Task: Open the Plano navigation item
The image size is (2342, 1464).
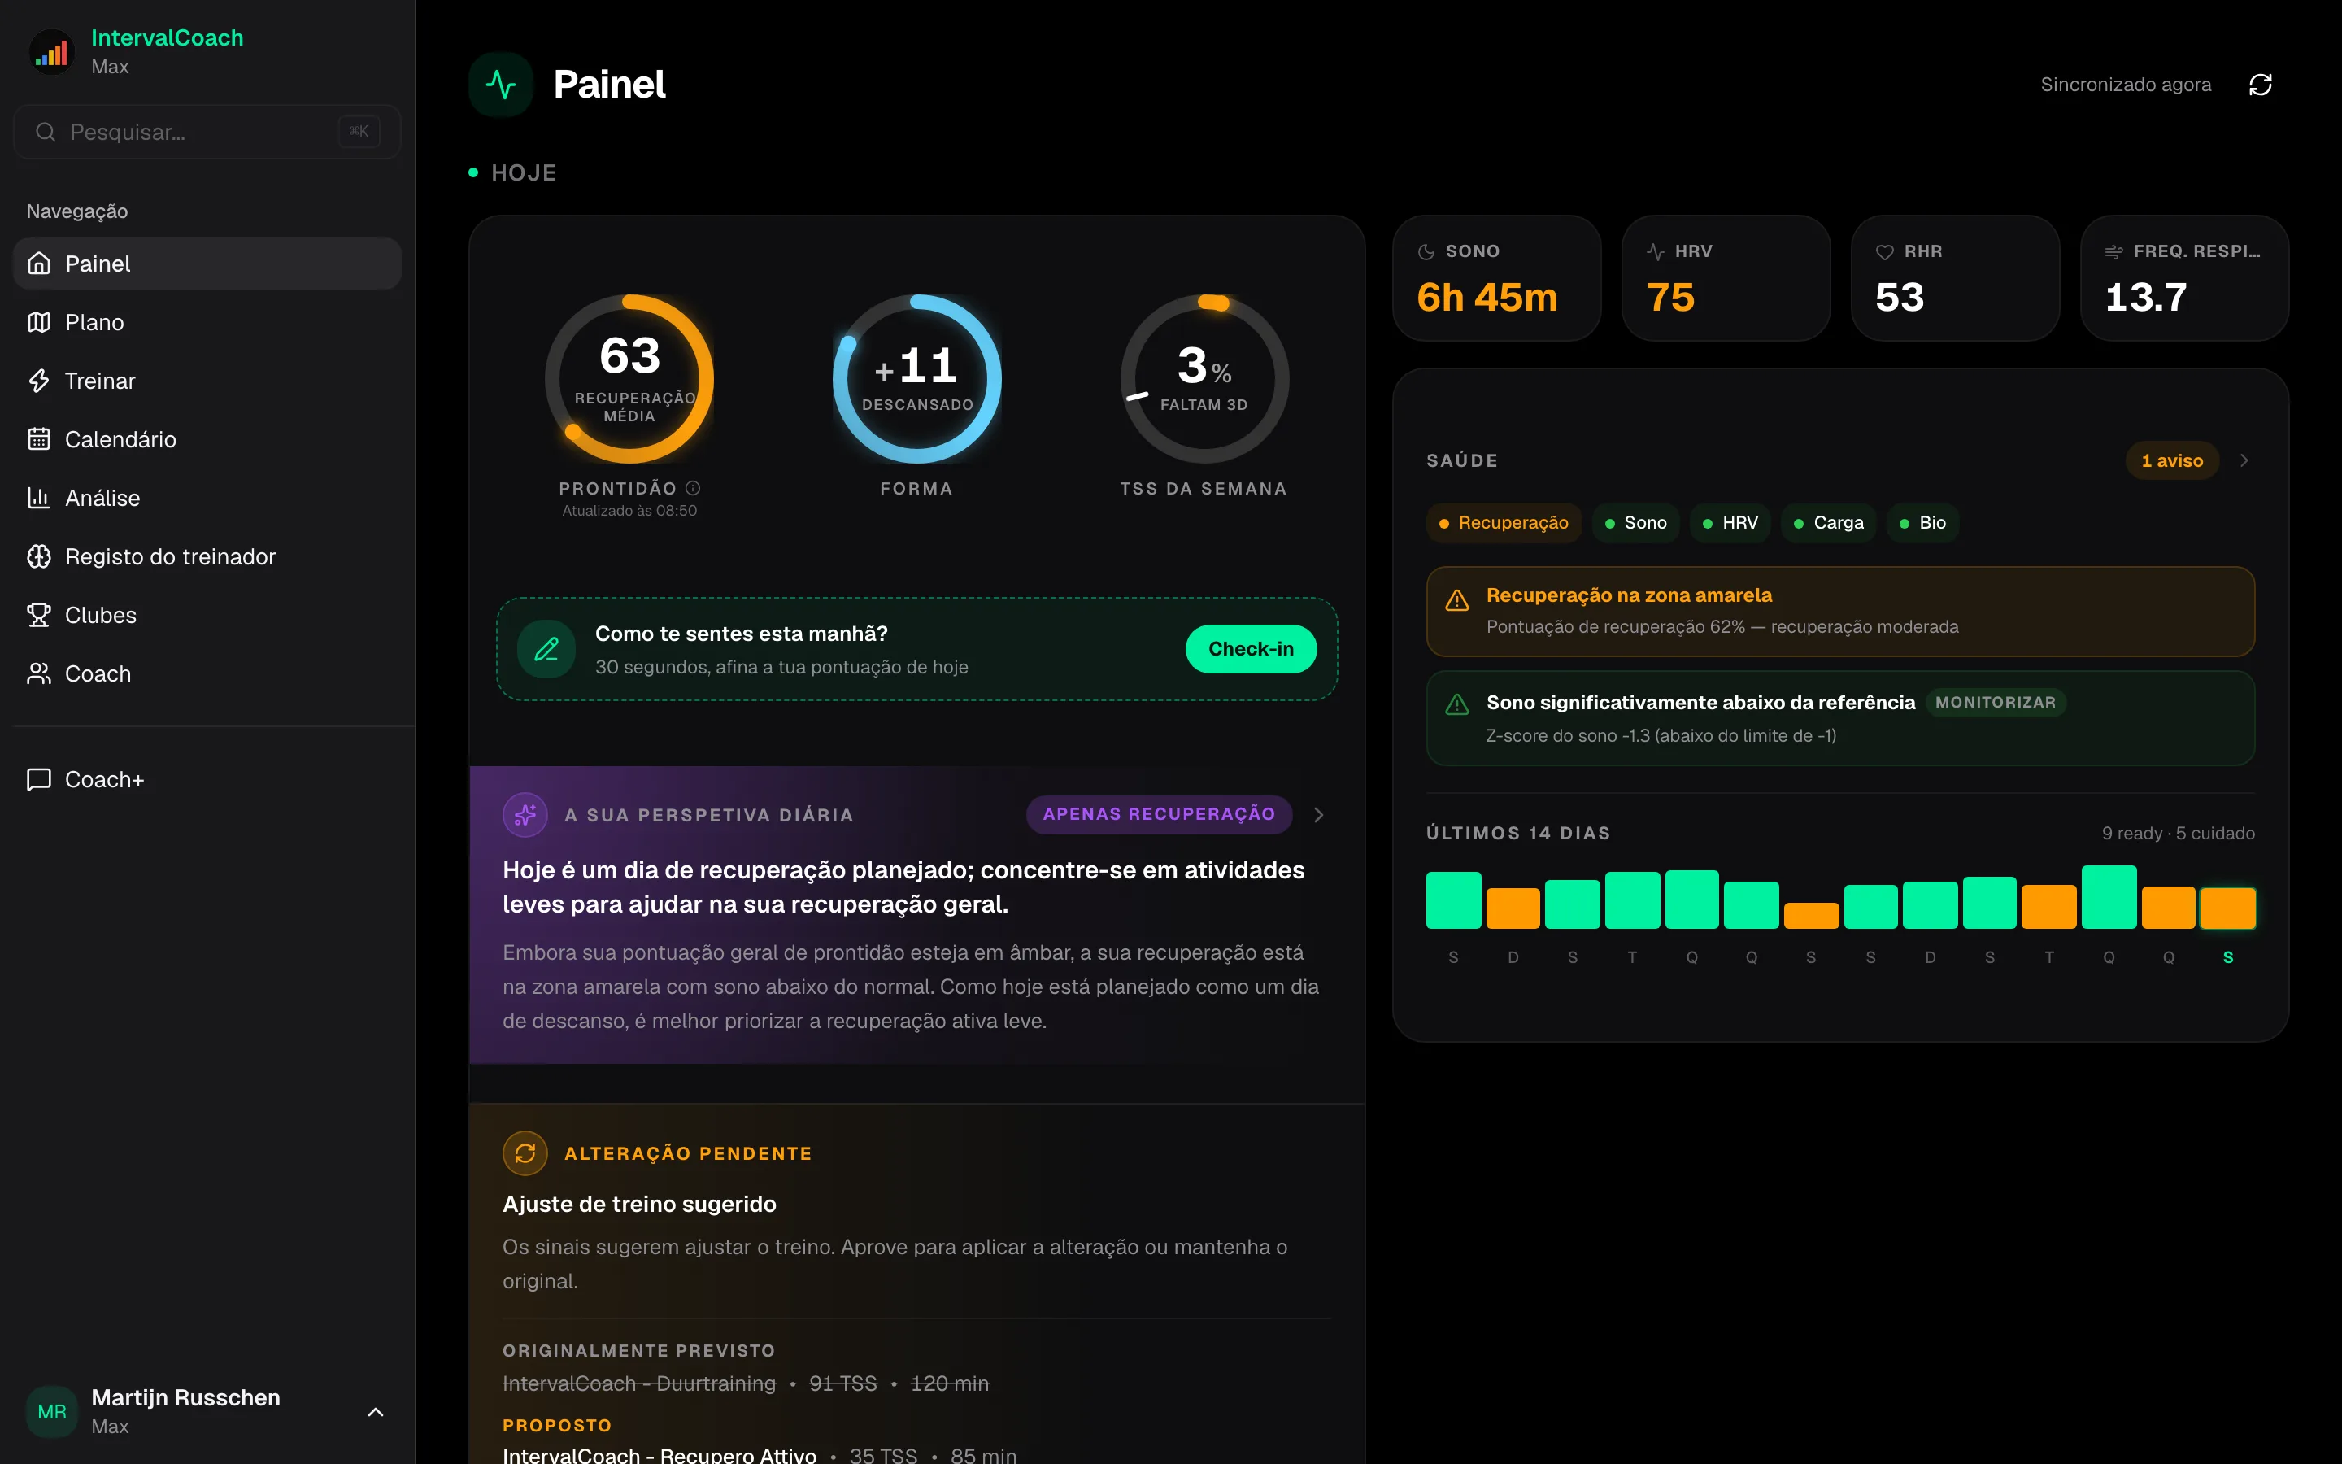Action: coord(207,322)
